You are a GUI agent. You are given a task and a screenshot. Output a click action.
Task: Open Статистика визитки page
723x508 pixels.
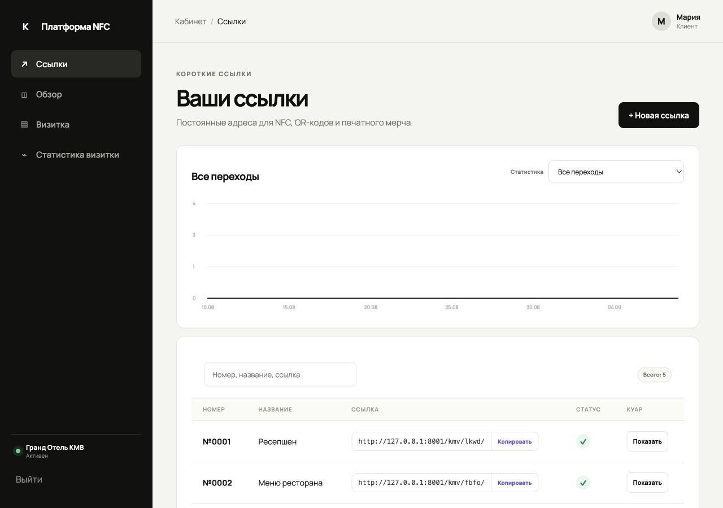[76, 155]
